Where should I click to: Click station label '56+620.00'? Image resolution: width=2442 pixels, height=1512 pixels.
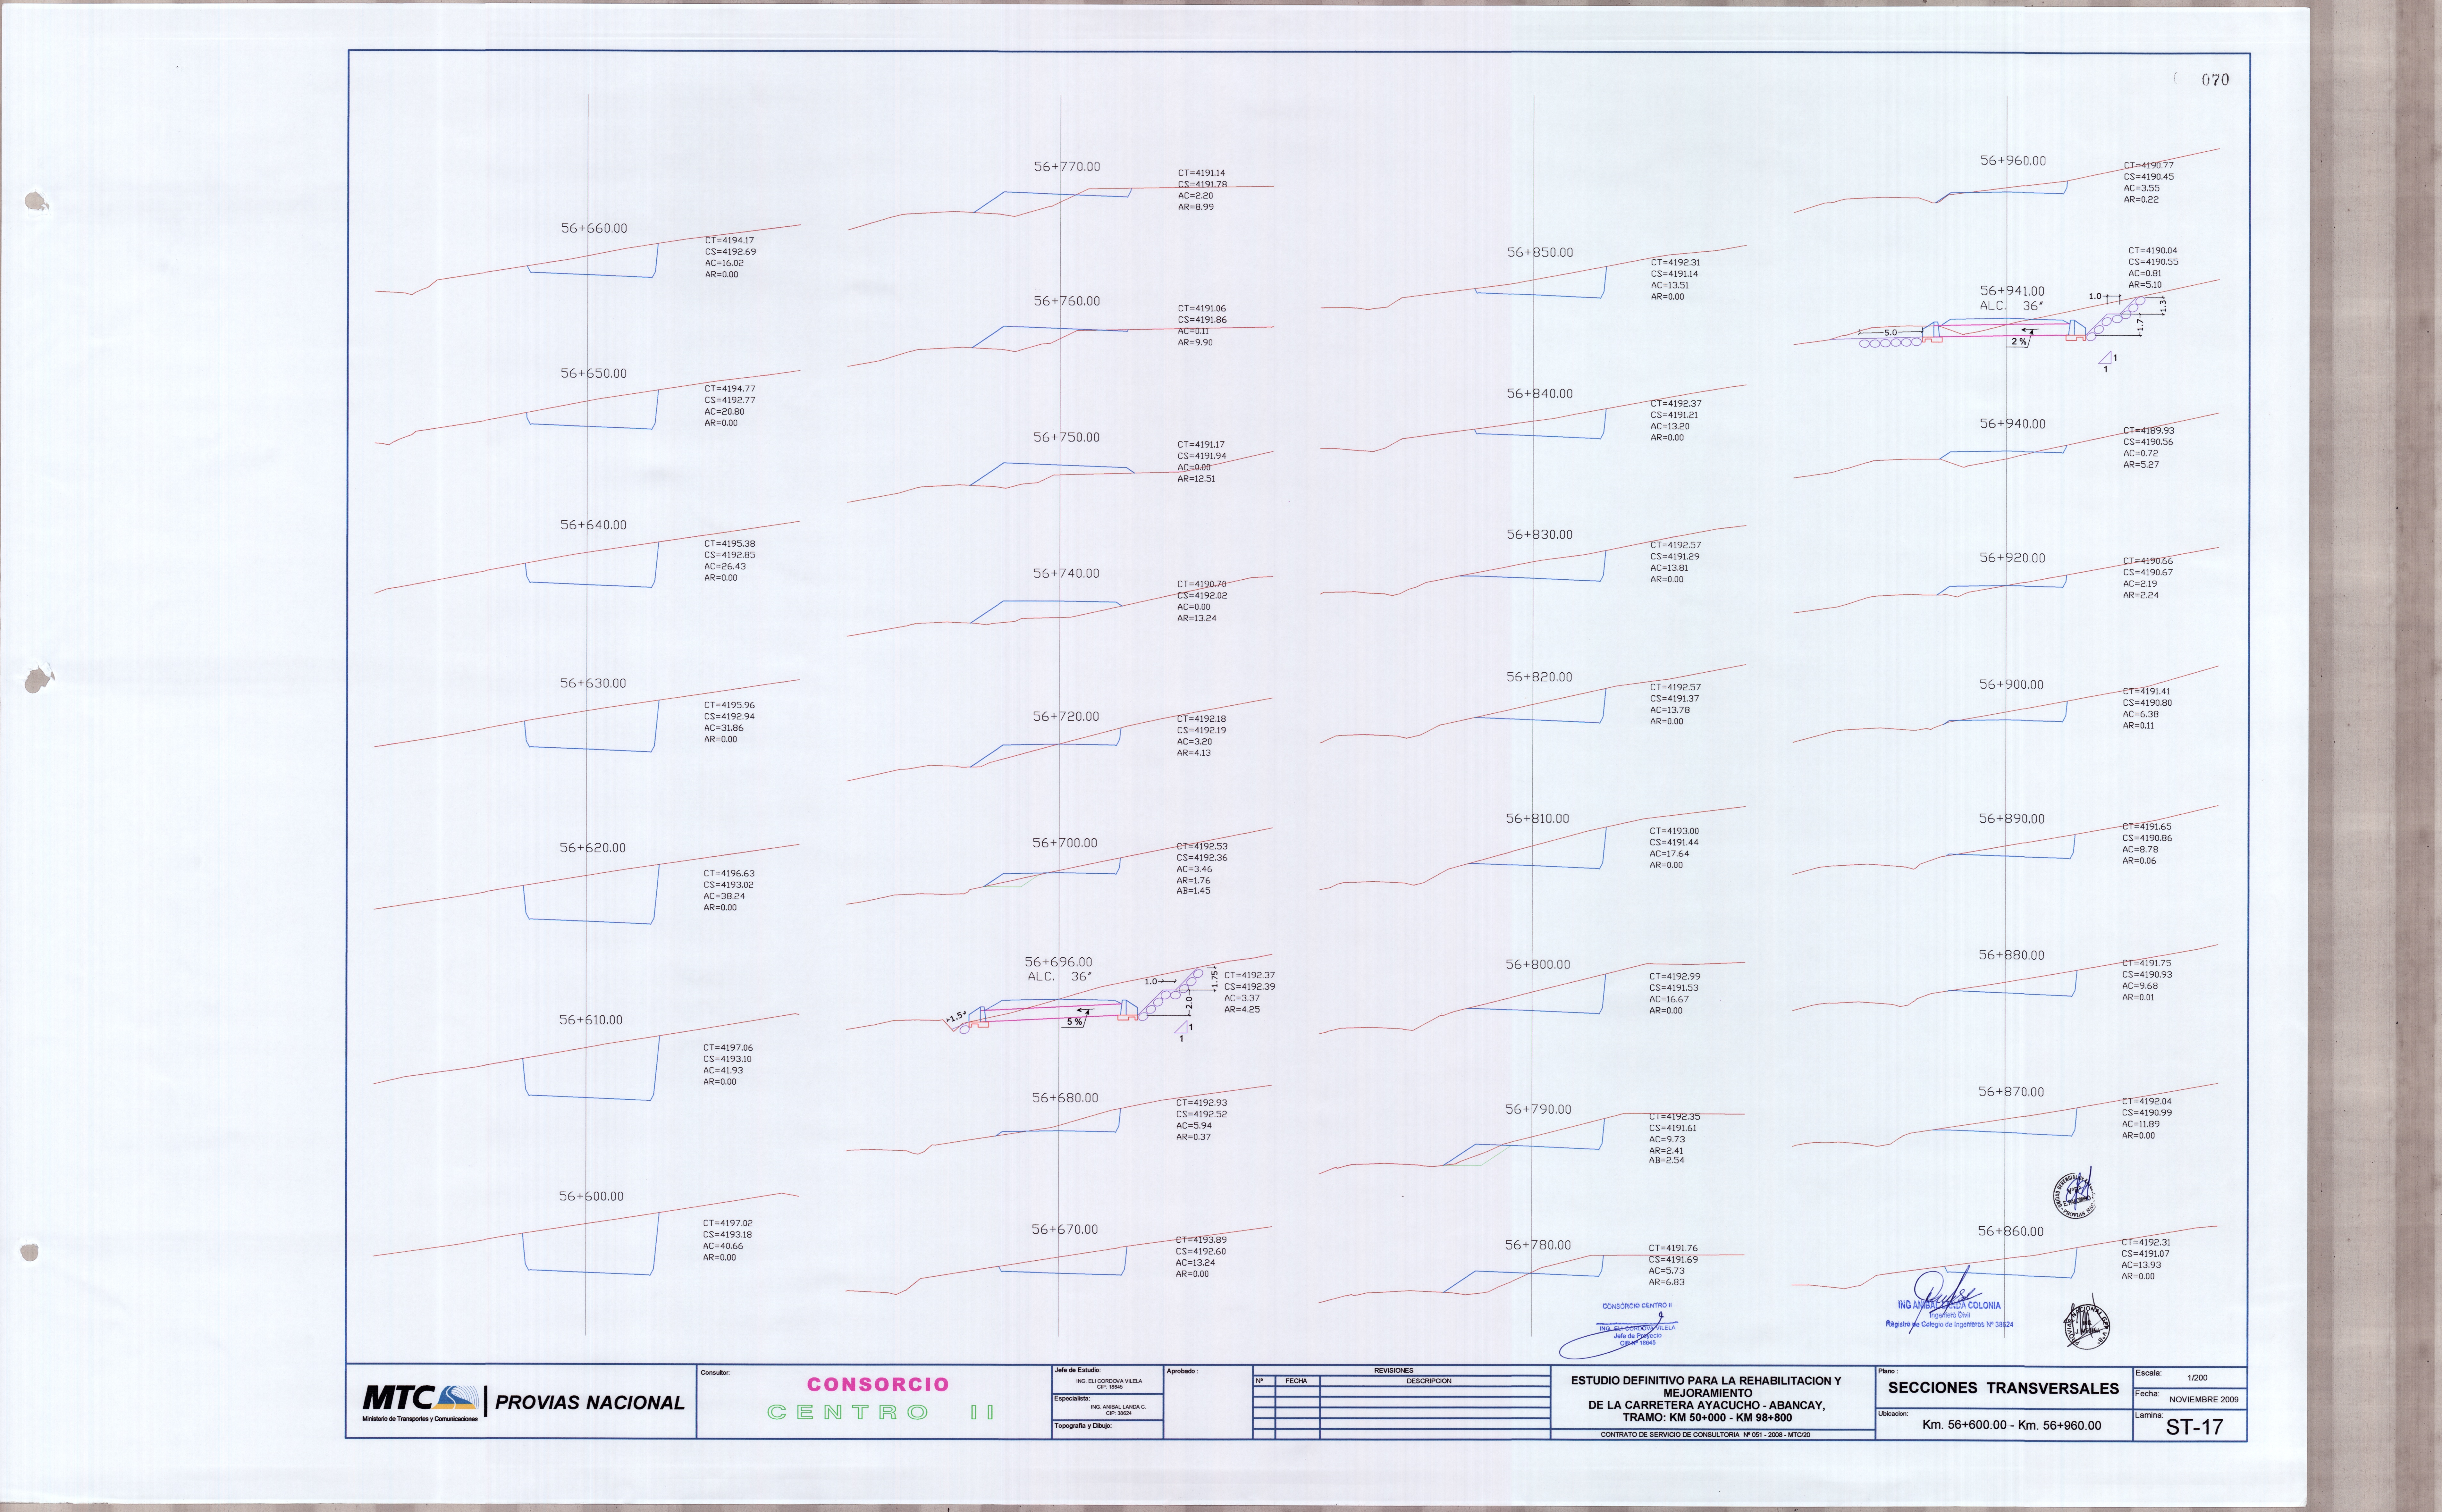pyautogui.click(x=593, y=848)
